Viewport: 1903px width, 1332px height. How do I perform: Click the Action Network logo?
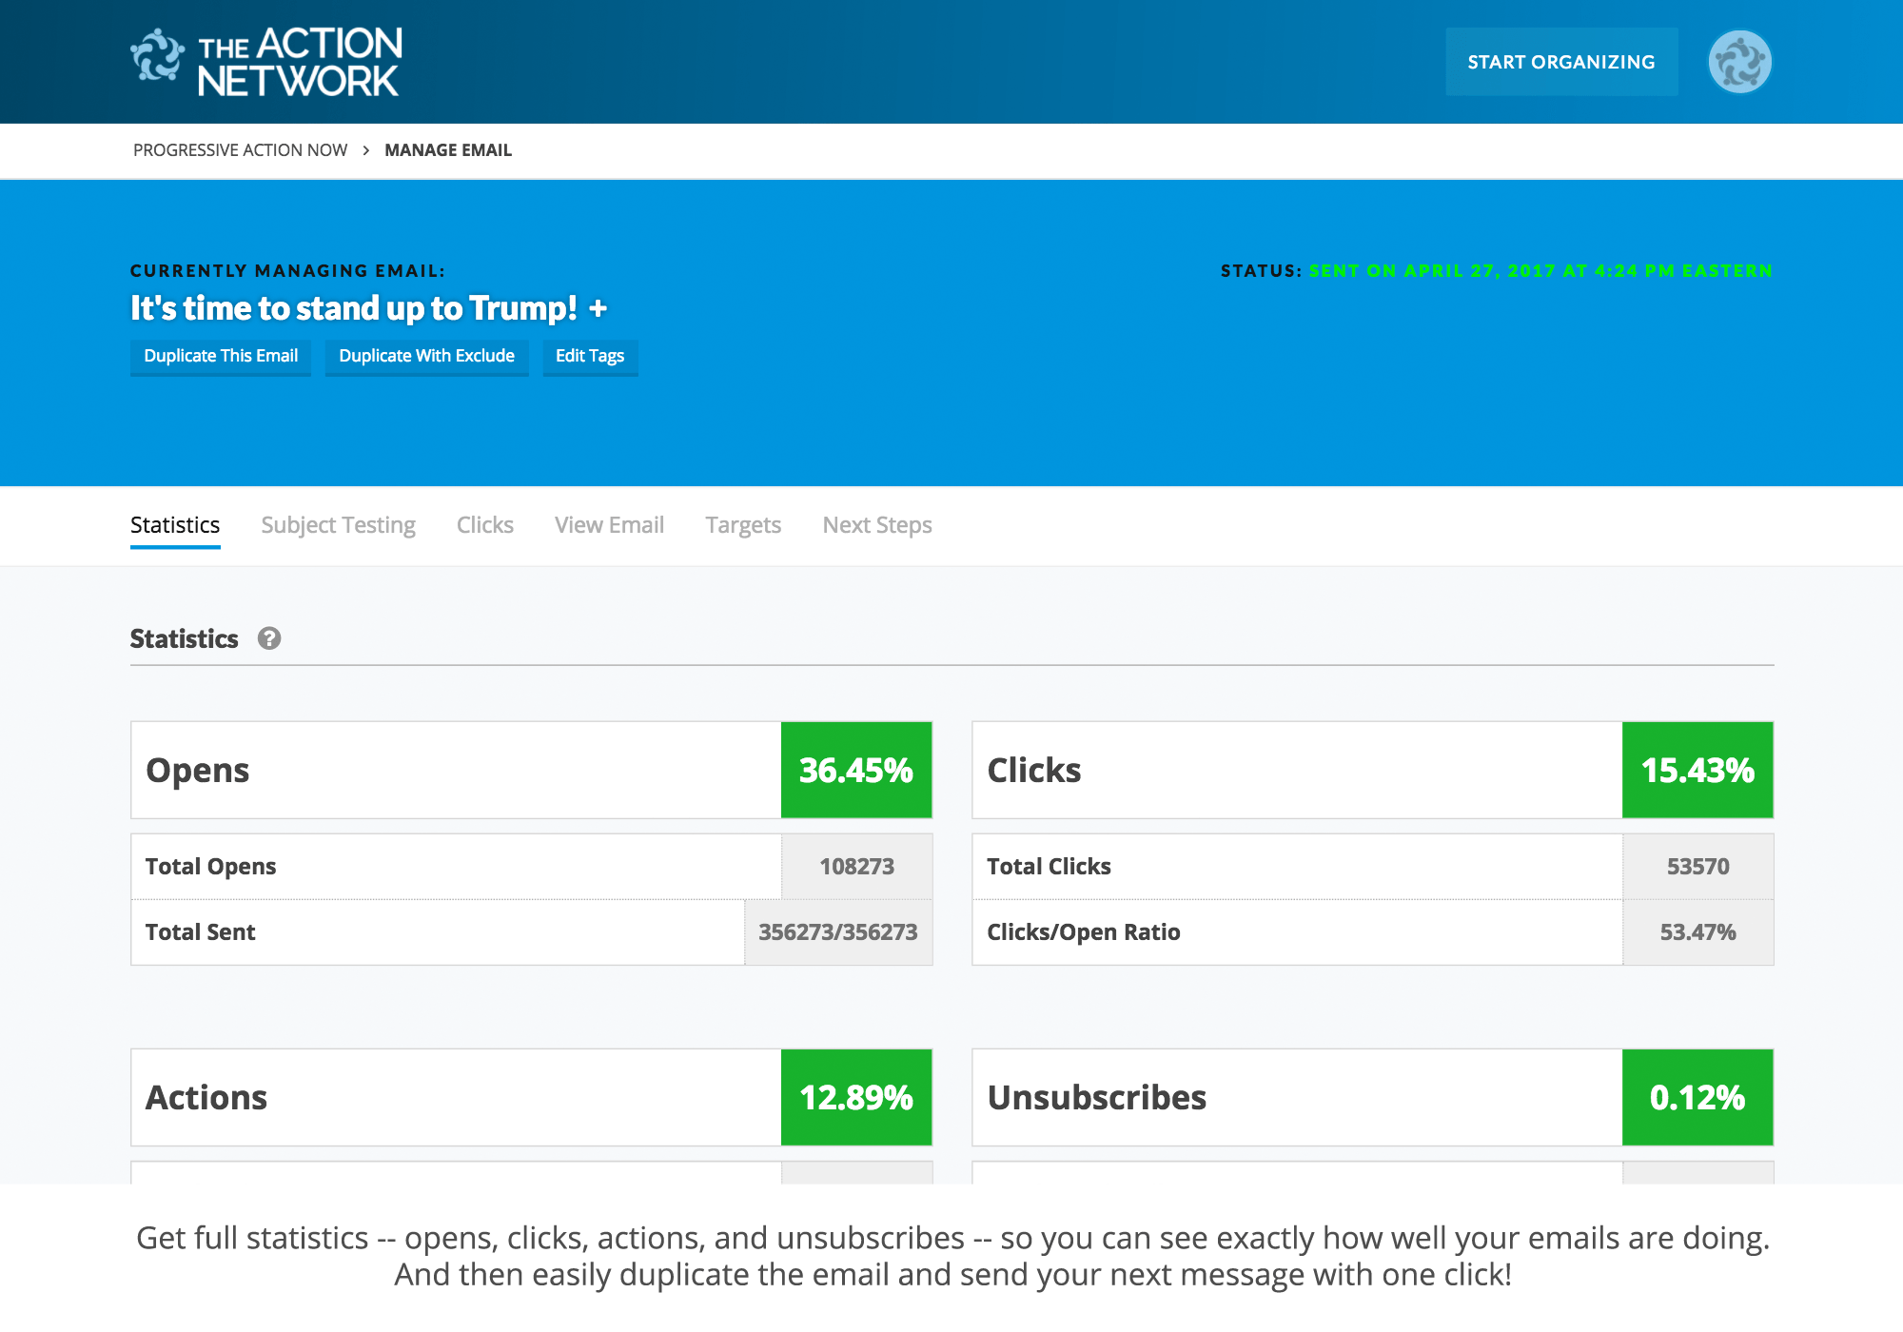(266, 62)
